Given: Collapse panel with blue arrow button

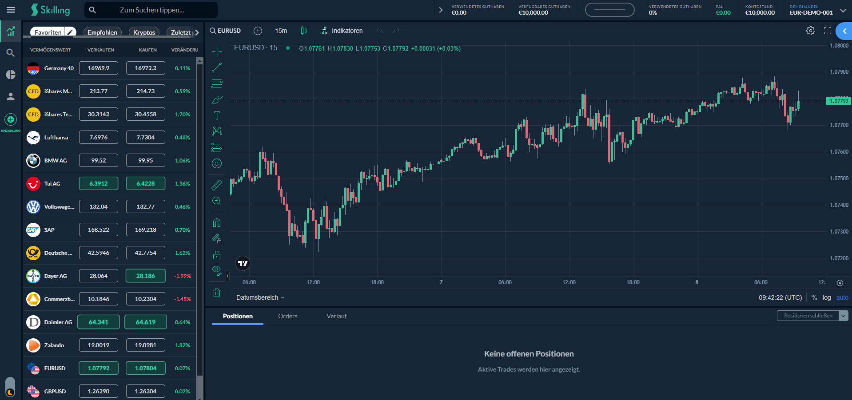Looking at the screenshot, I should [x=844, y=31].
